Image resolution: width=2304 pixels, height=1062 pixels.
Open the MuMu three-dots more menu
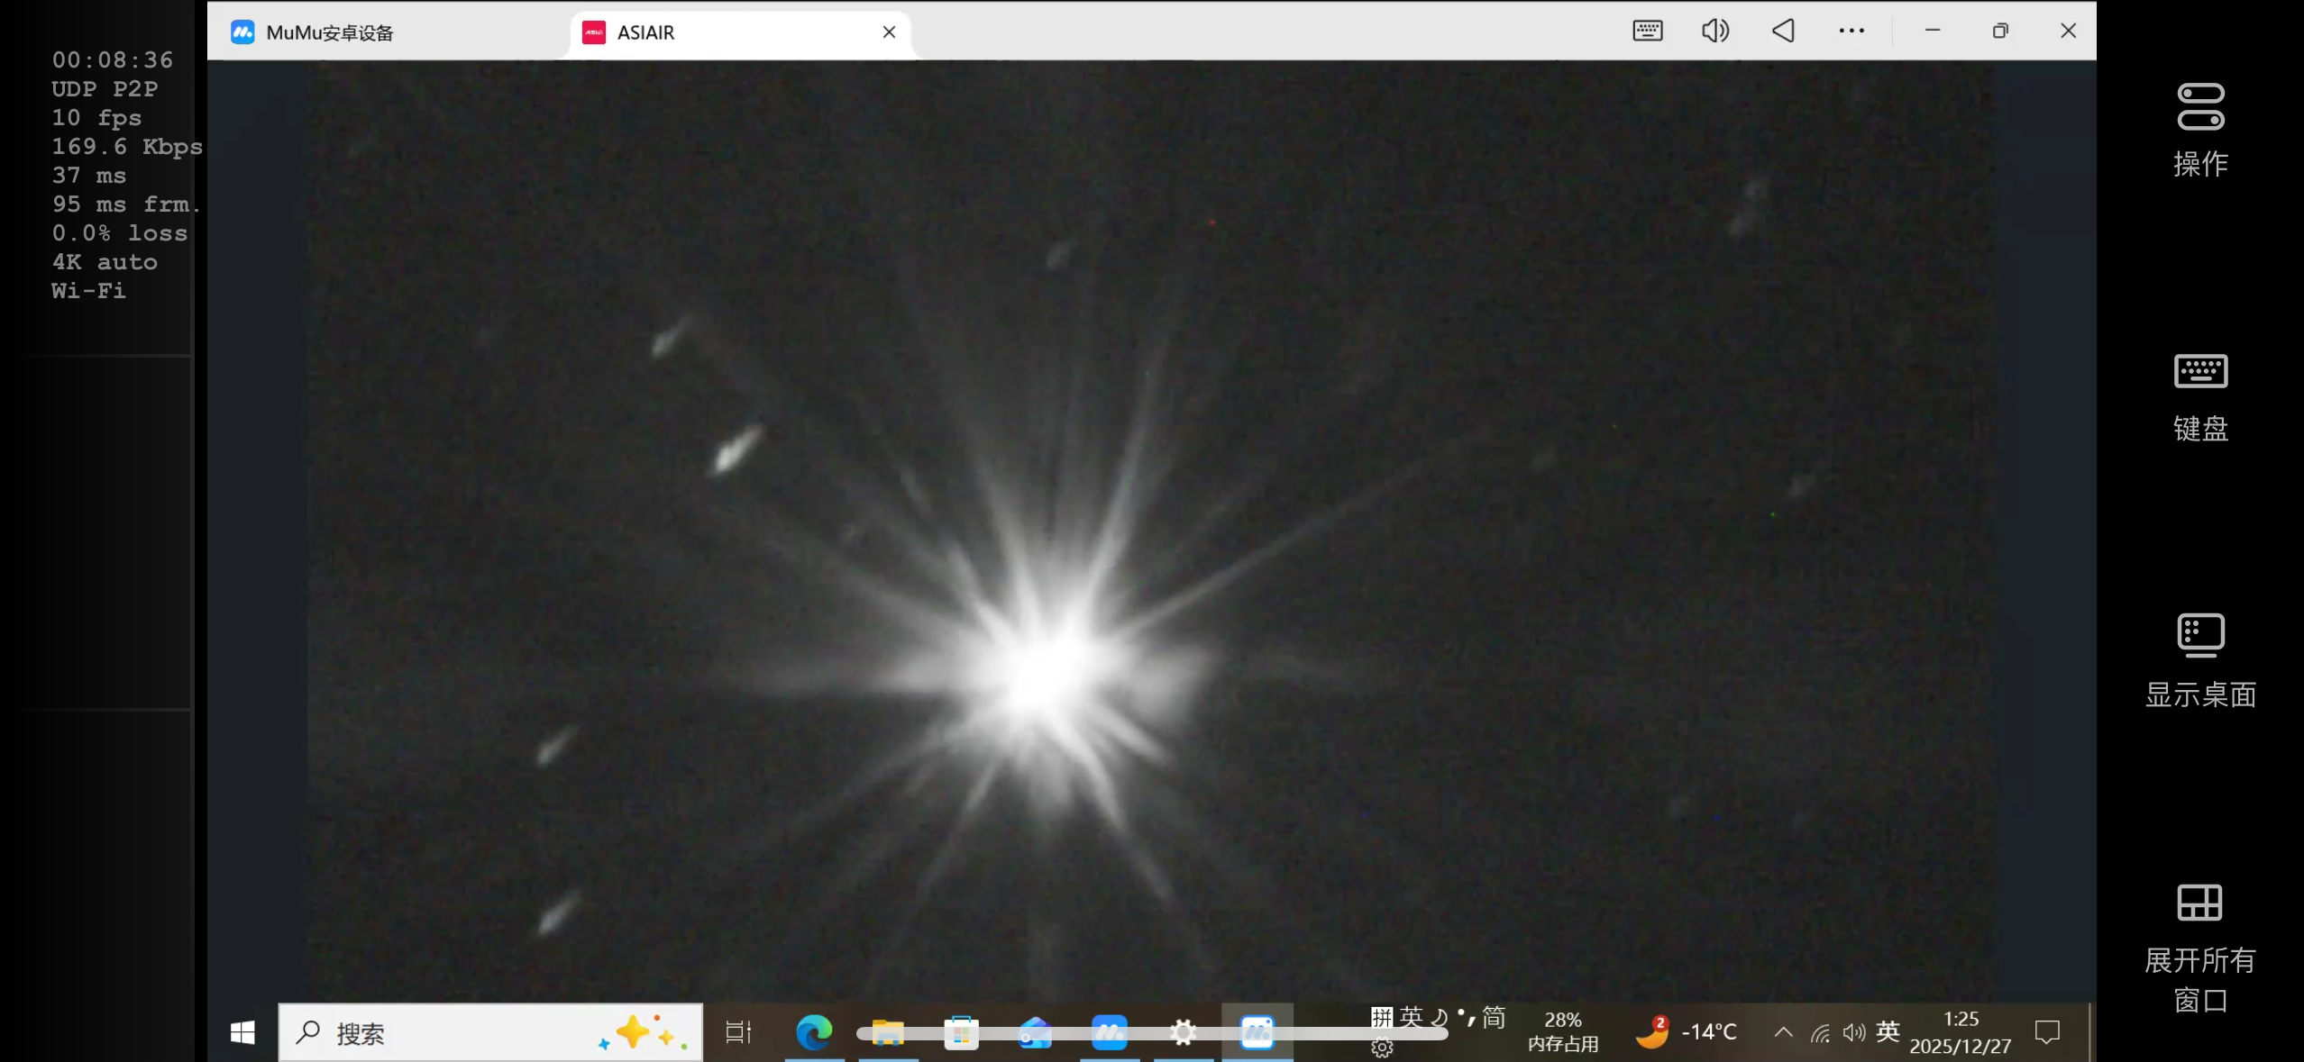(x=1851, y=31)
